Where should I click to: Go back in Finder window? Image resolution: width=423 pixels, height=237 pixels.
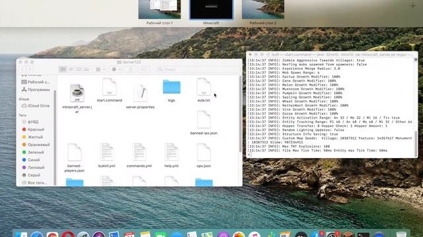click(22, 69)
